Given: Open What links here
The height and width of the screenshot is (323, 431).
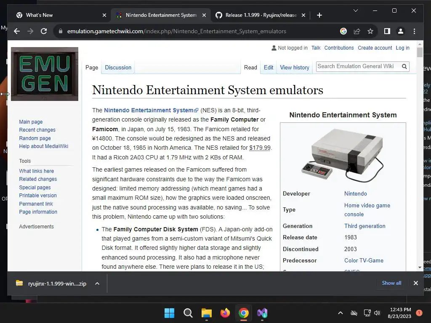Looking at the screenshot, I should point(36,171).
